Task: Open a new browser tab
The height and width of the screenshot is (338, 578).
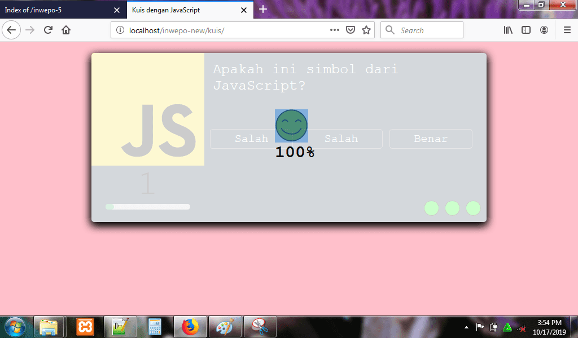Action: coord(263,9)
